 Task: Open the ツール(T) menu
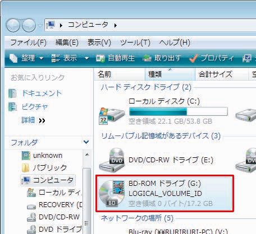(135, 43)
